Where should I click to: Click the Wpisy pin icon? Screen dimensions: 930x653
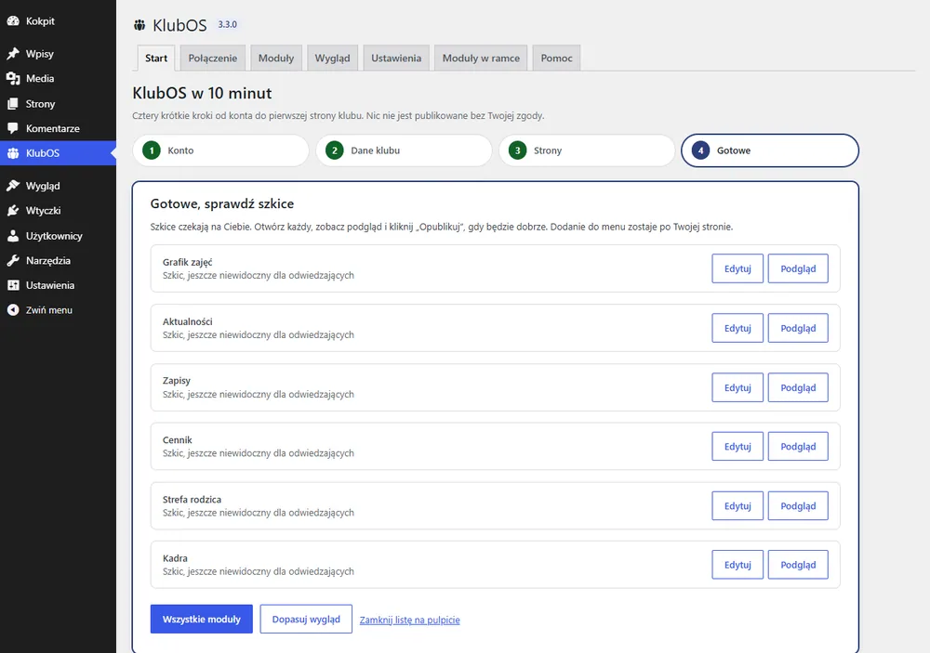tap(13, 53)
